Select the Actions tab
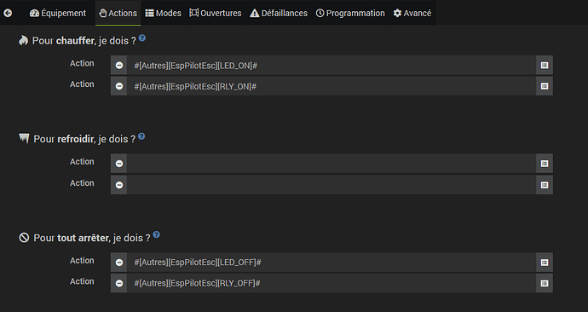The image size is (588, 312). pyautogui.click(x=118, y=13)
